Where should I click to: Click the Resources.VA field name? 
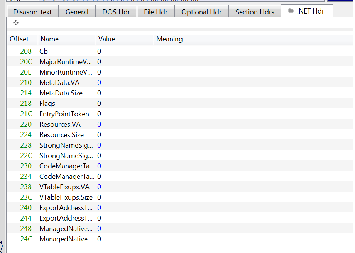[60, 124]
